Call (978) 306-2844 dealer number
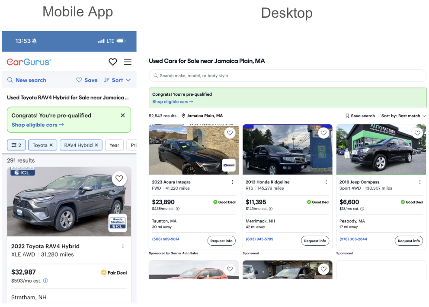Viewport: 429px width, 307px height. (353, 239)
